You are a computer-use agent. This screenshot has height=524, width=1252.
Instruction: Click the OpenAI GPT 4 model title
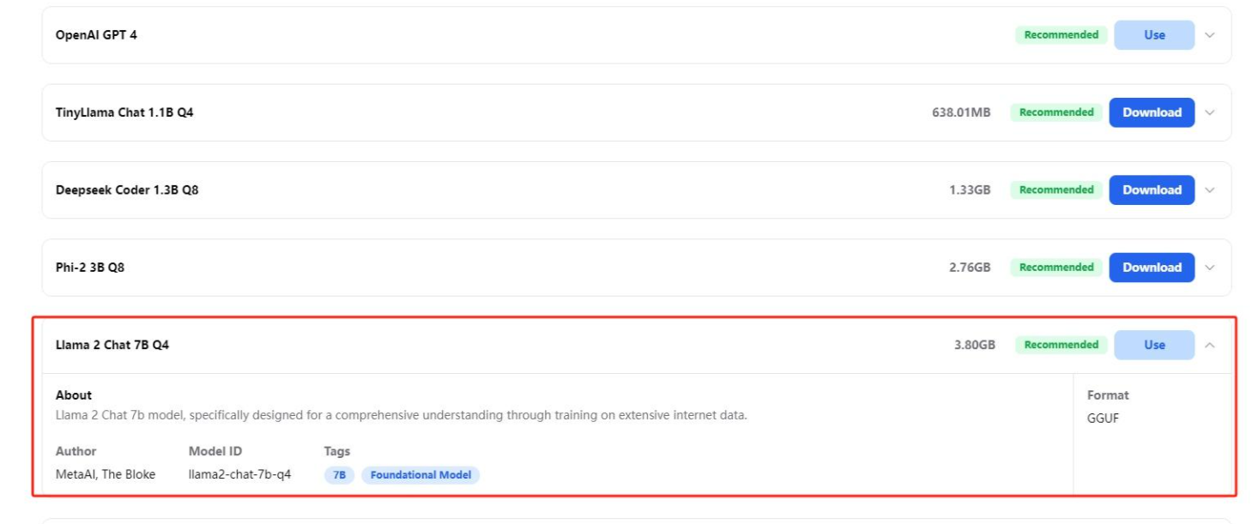[x=96, y=35]
